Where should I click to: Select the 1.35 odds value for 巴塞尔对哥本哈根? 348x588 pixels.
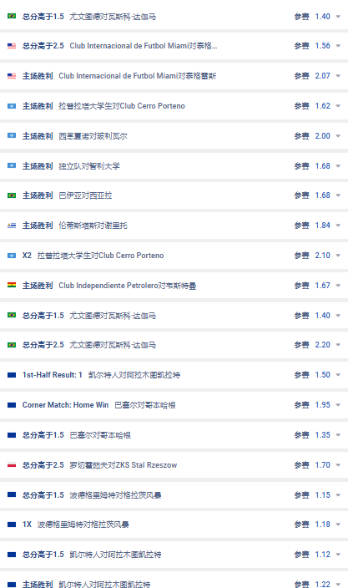(322, 435)
